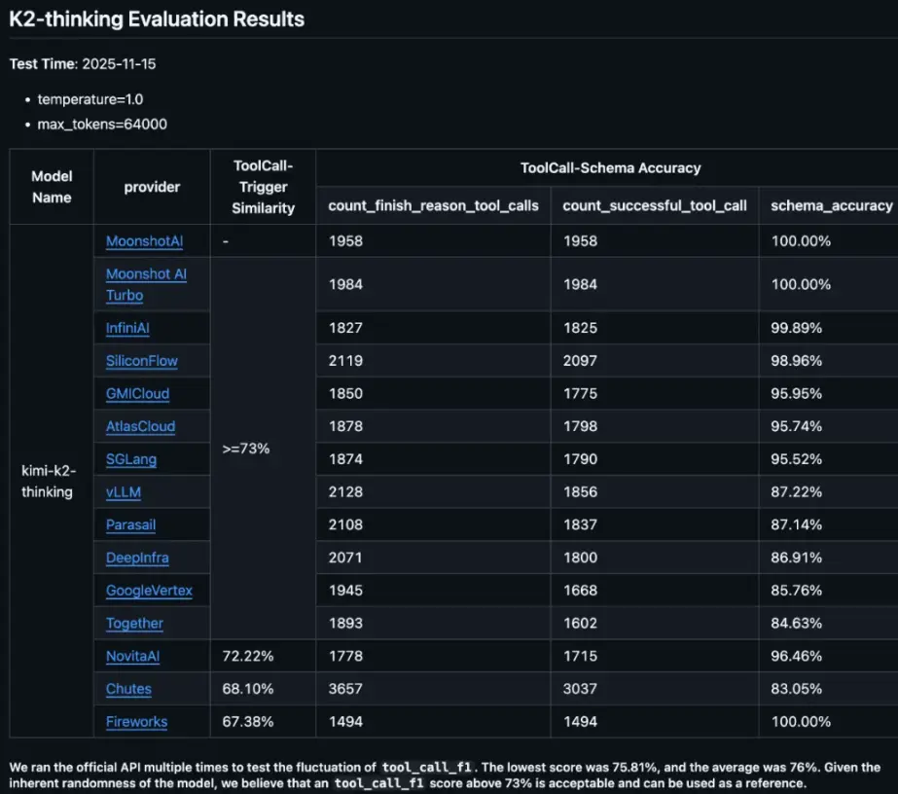This screenshot has width=898, height=794.
Task: Select the count_successful_tool_call column header
Action: point(655,205)
